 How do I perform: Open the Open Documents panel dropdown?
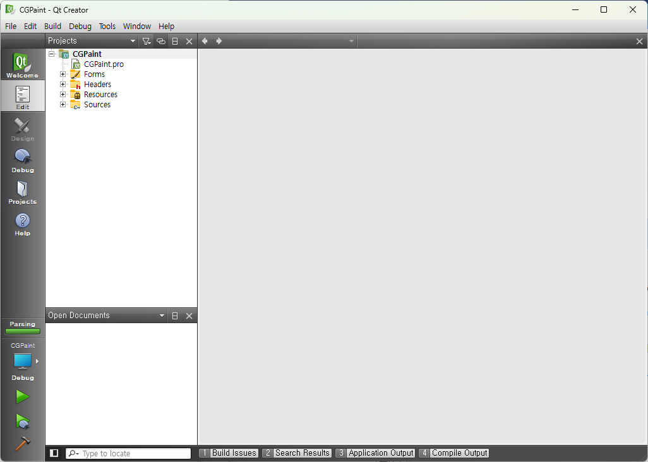click(x=162, y=316)
